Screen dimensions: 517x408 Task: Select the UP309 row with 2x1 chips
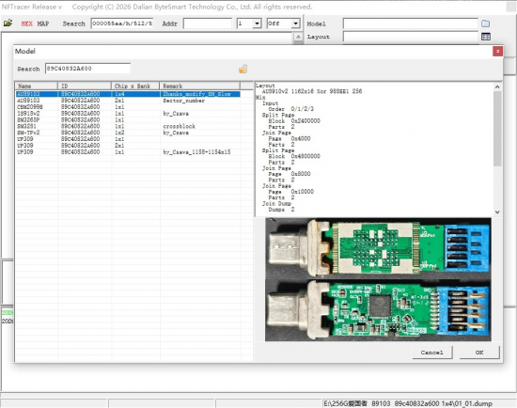pos(128,146)
